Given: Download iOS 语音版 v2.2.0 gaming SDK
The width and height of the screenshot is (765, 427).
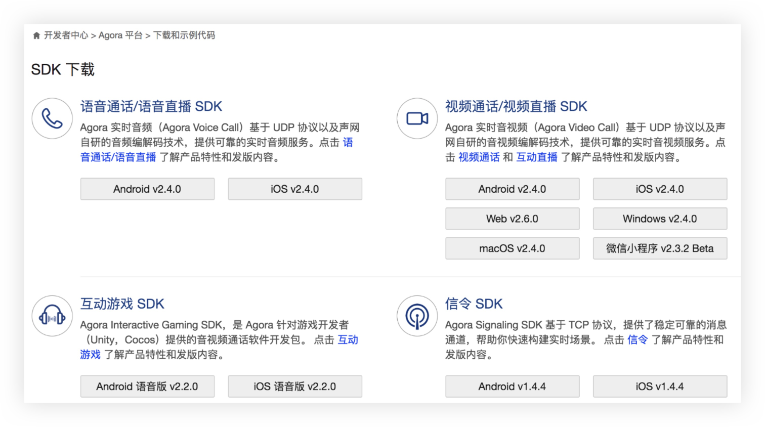Looking at the screenshot, I should 295,387.
